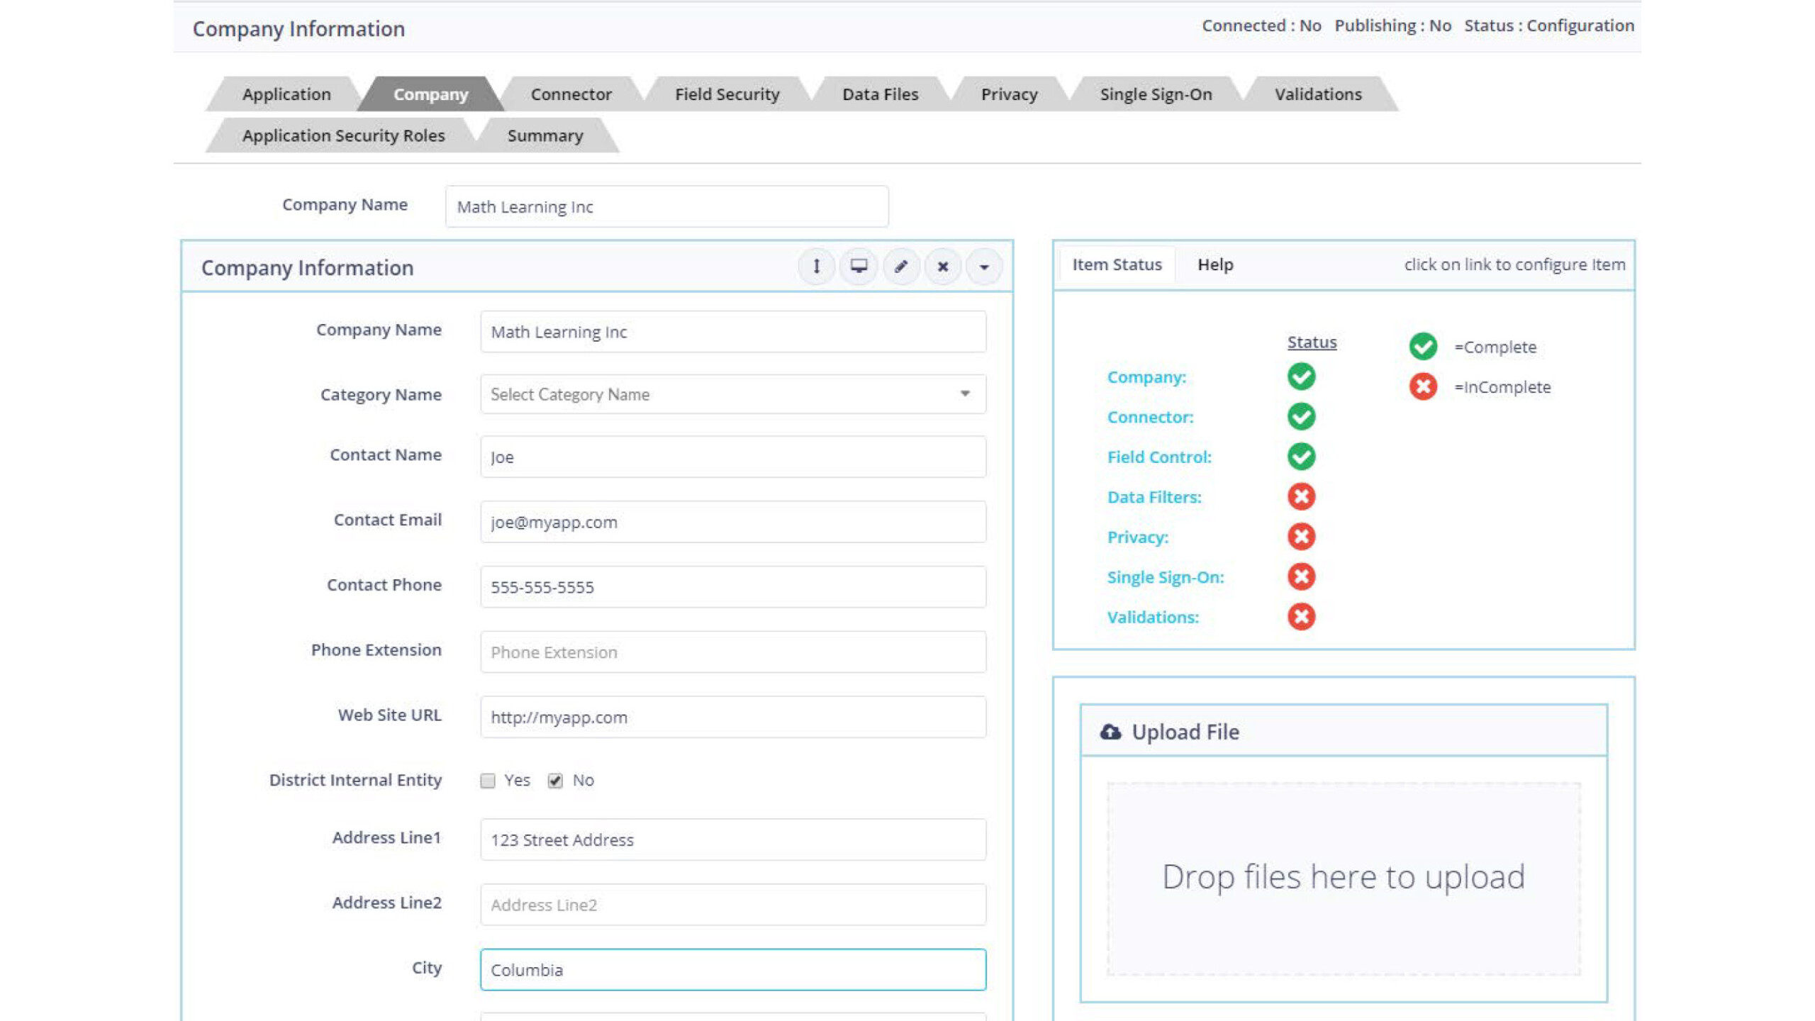Uncheck the No box for District Internal Entity
The image size is (1815, 1021).
[555, 781]
